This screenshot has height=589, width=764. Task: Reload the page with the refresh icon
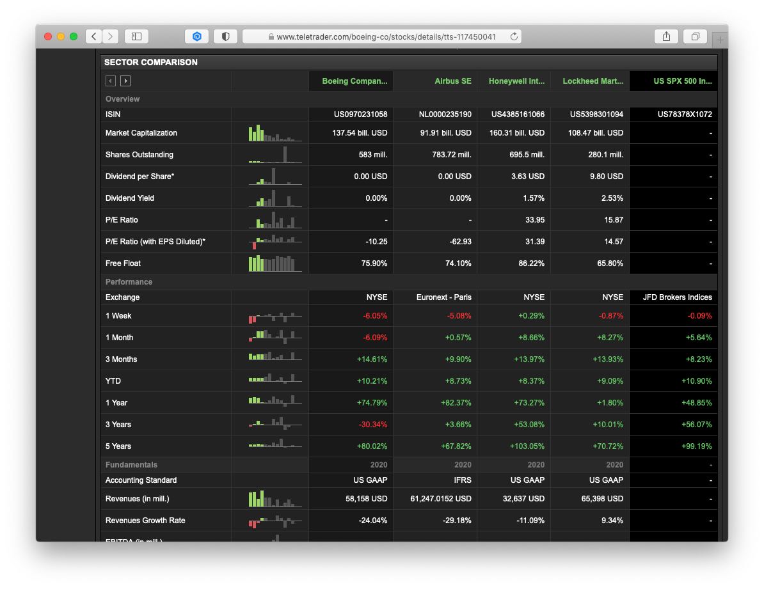coord(514,36)
